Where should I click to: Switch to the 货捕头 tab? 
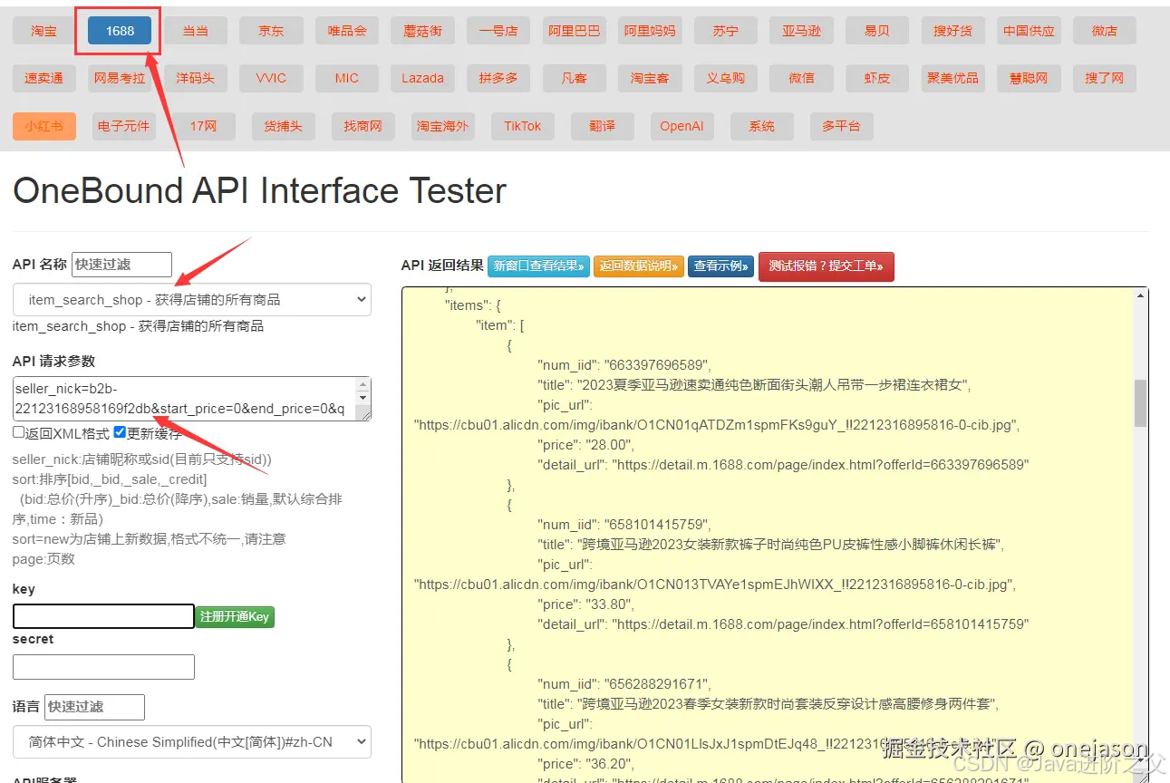click(283, 126)
